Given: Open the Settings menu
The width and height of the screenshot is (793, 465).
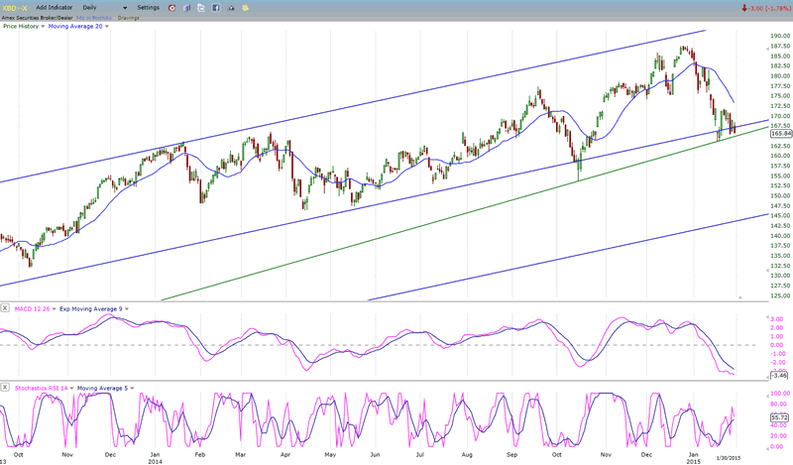Looking at the screenshot, I should [x=148, y=7].
